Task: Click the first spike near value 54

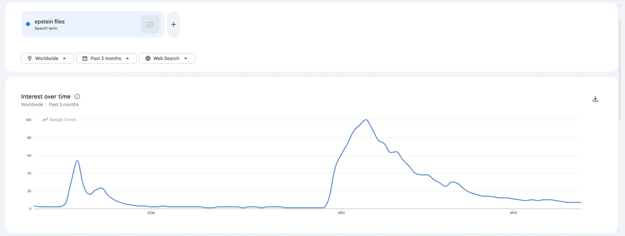Action: click(x=77, y=161)
